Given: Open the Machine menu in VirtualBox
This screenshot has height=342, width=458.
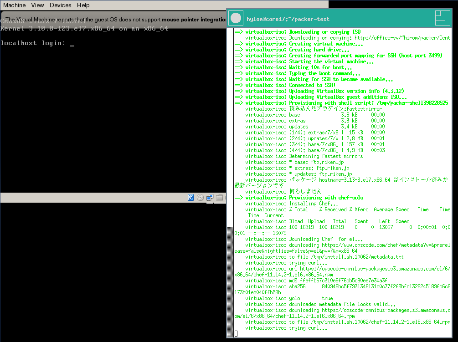Looking at the screenshot, I should click(14, 5).
